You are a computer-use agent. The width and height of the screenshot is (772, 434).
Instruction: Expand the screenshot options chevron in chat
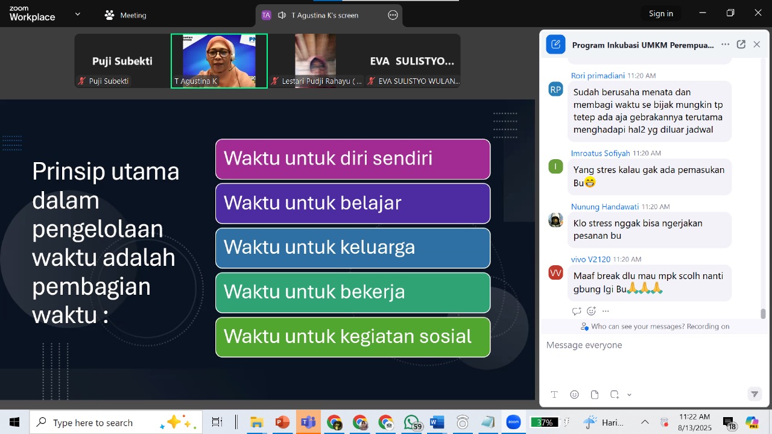(629, 395)
